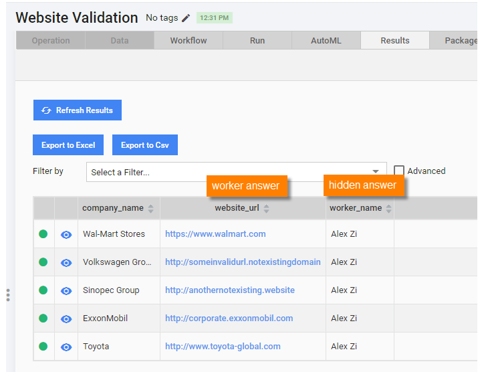This screenshot has width=484, height=372.
Task: Click Export to Excel button
Action: click(x=68, y=145)
